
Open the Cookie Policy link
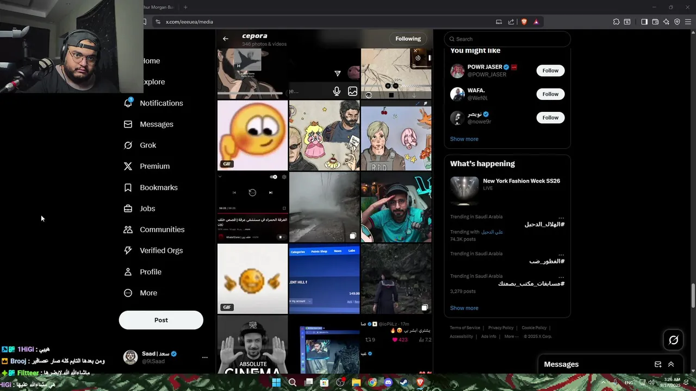tap(534, 328)
